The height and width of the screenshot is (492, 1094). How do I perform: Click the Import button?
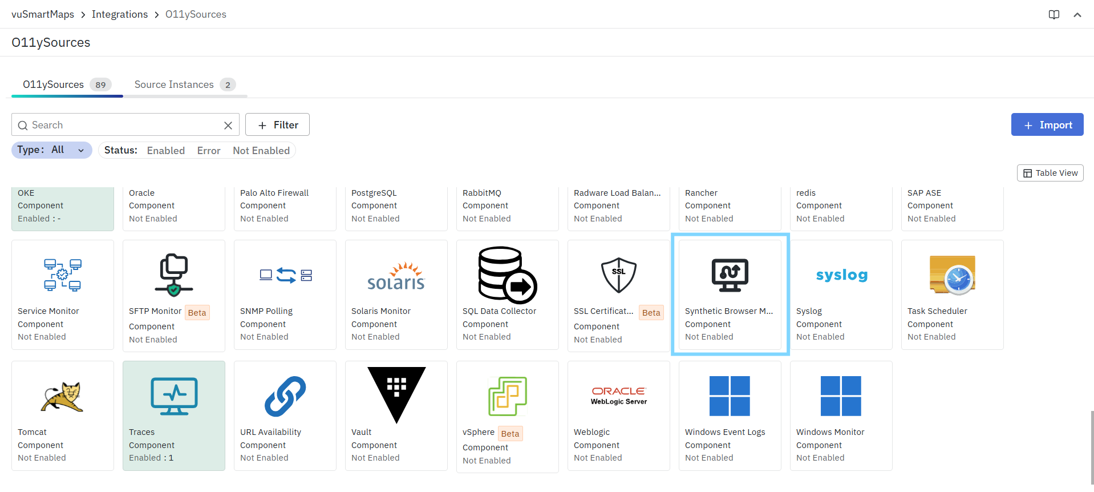tap(1047, 125)
